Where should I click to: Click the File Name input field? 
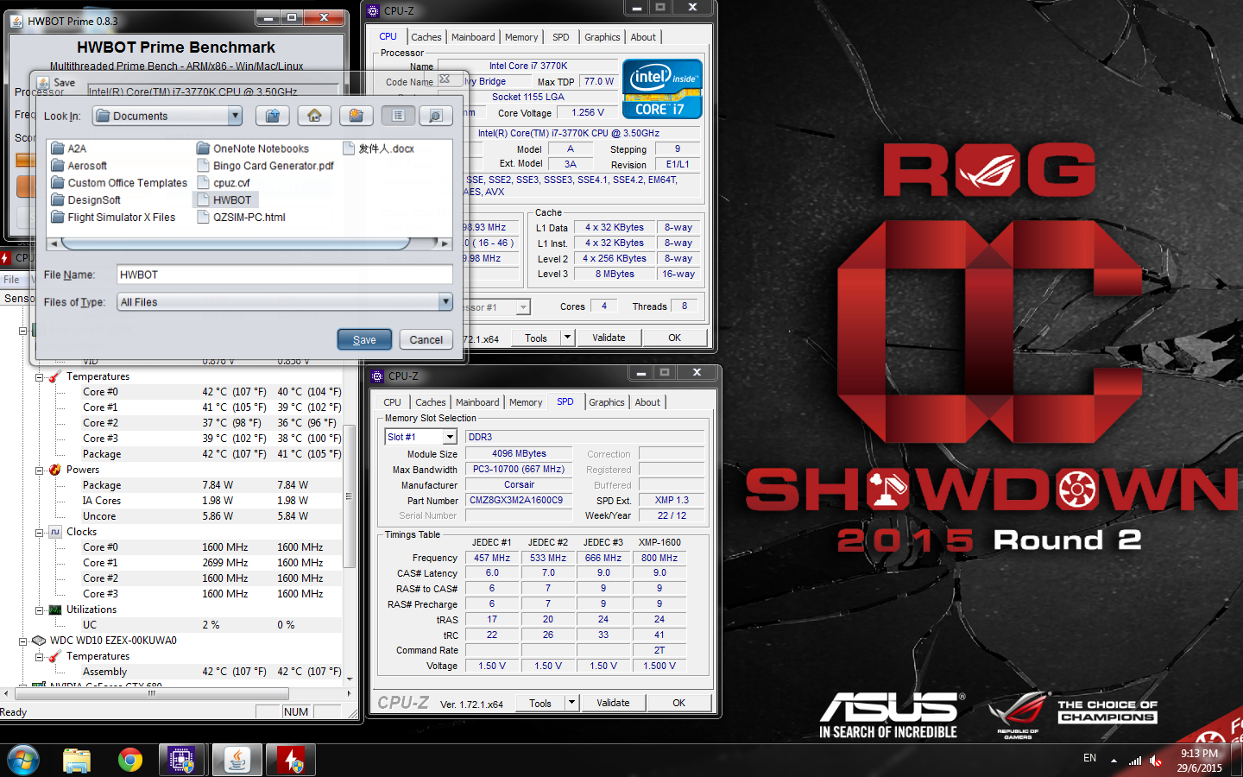pos(284,275)
